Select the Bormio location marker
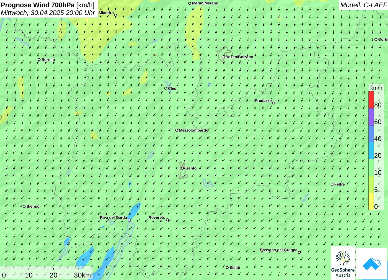The image size is (388, 280). click(39, 60)
